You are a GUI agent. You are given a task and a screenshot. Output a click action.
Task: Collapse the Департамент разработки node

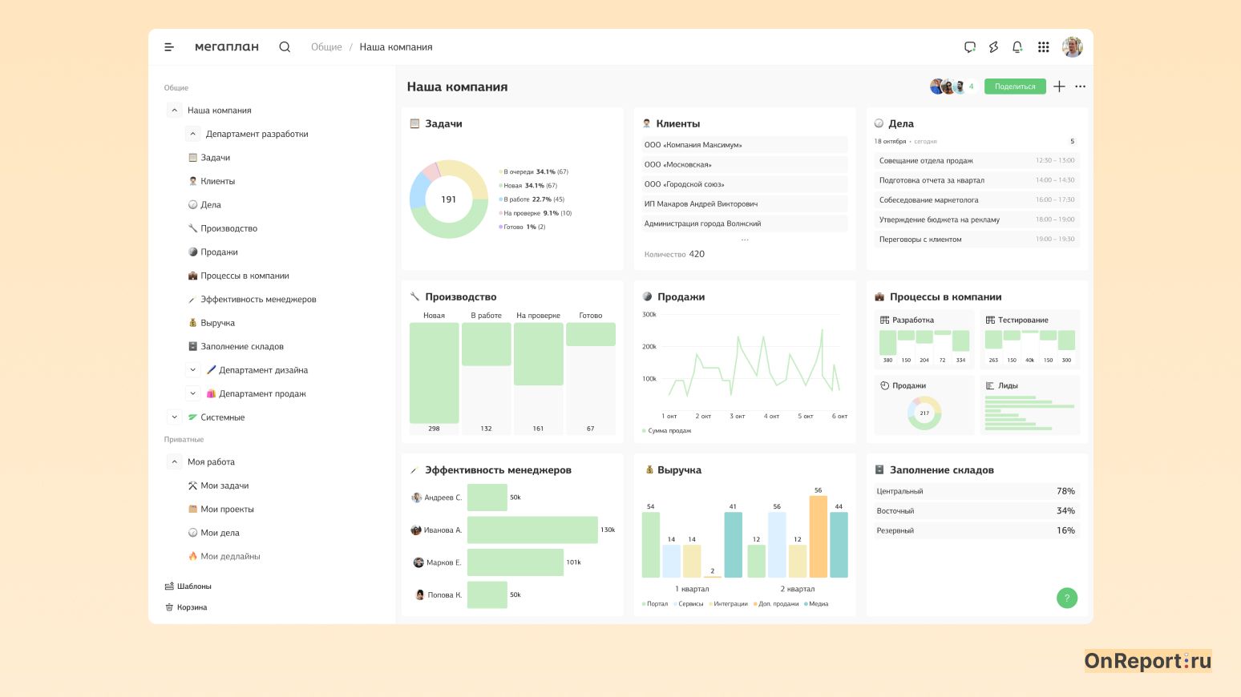tap(192, 134)
